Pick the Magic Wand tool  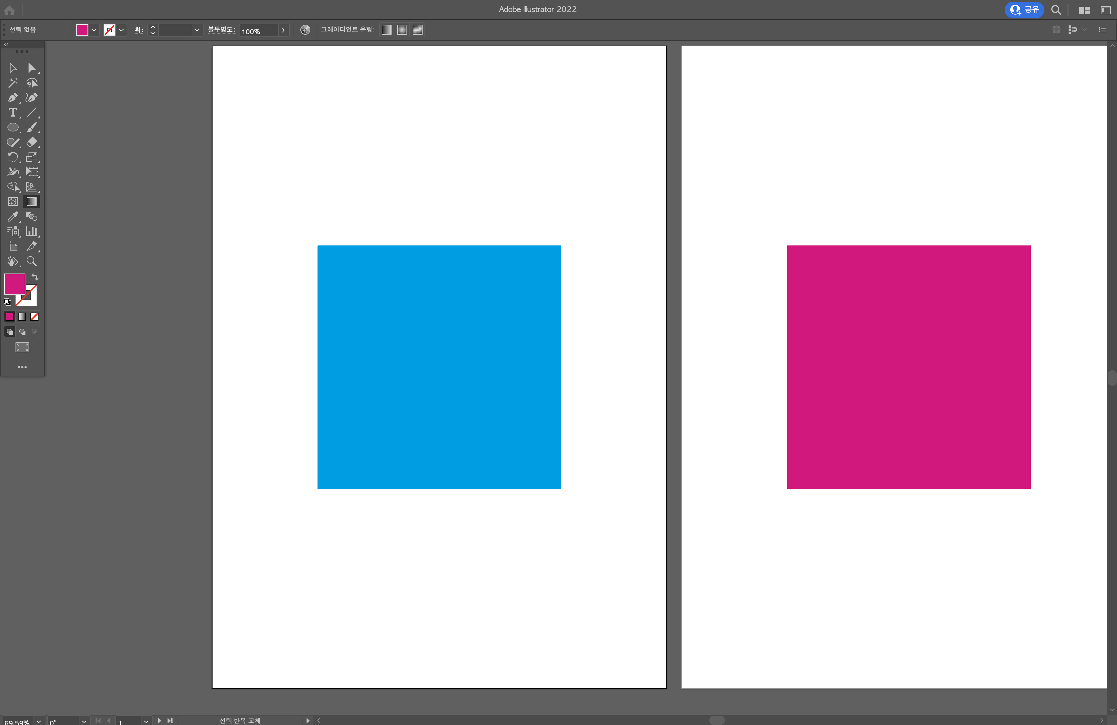[x=13, y=83]
